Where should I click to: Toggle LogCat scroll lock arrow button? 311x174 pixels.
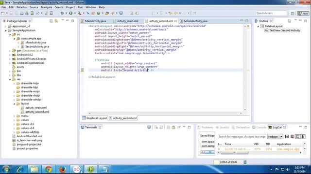pyautogui.click(x=303, y=136)
